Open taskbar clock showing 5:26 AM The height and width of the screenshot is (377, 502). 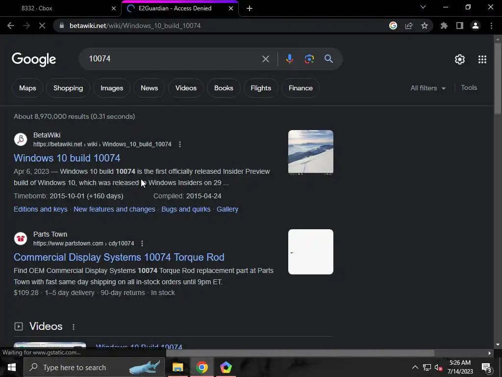coord(460,367)
